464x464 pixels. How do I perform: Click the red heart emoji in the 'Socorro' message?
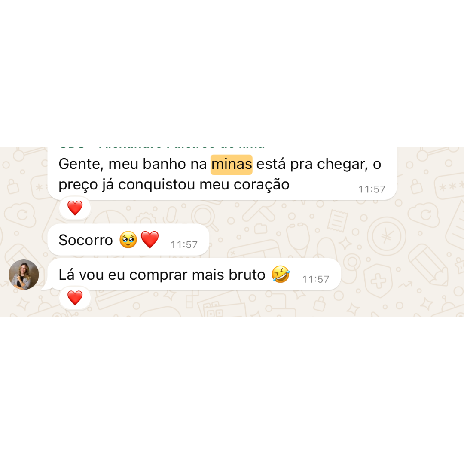(150, 239)
